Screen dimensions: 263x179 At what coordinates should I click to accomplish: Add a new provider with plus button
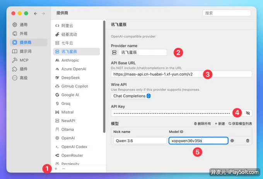tap(56, 169)
